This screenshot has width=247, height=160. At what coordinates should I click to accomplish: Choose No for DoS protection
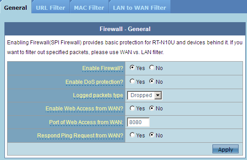point(152,81)
